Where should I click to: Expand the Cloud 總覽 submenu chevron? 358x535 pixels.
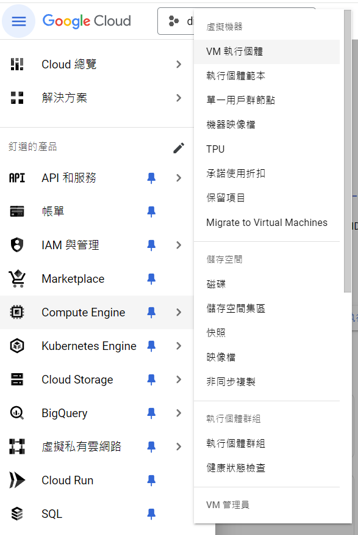pos(179,64)
